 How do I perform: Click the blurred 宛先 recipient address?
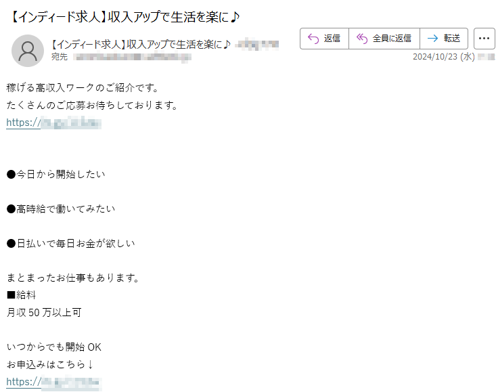(x=132, y=57)
